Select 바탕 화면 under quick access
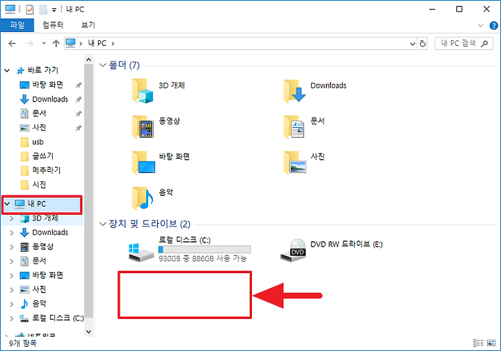Image resolution: width=501 pixels, height=351 pixels. [47, 85]
